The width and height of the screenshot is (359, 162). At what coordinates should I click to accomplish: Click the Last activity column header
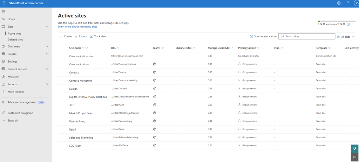click(x=351, y=48)
